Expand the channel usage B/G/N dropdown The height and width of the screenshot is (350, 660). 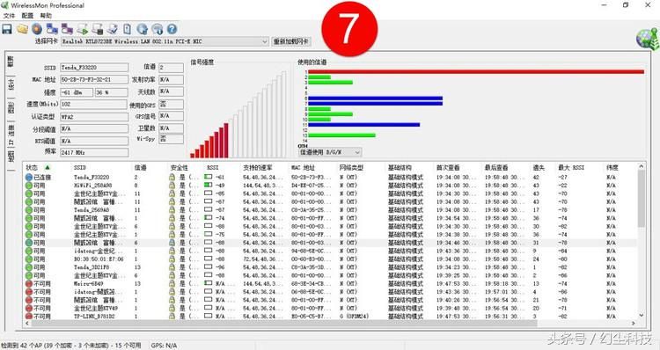pos(330,152)
